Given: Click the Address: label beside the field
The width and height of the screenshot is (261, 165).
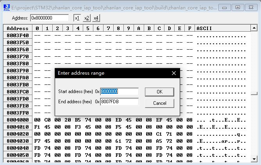Looking at the screenshot, I should (x=20, y=18).
